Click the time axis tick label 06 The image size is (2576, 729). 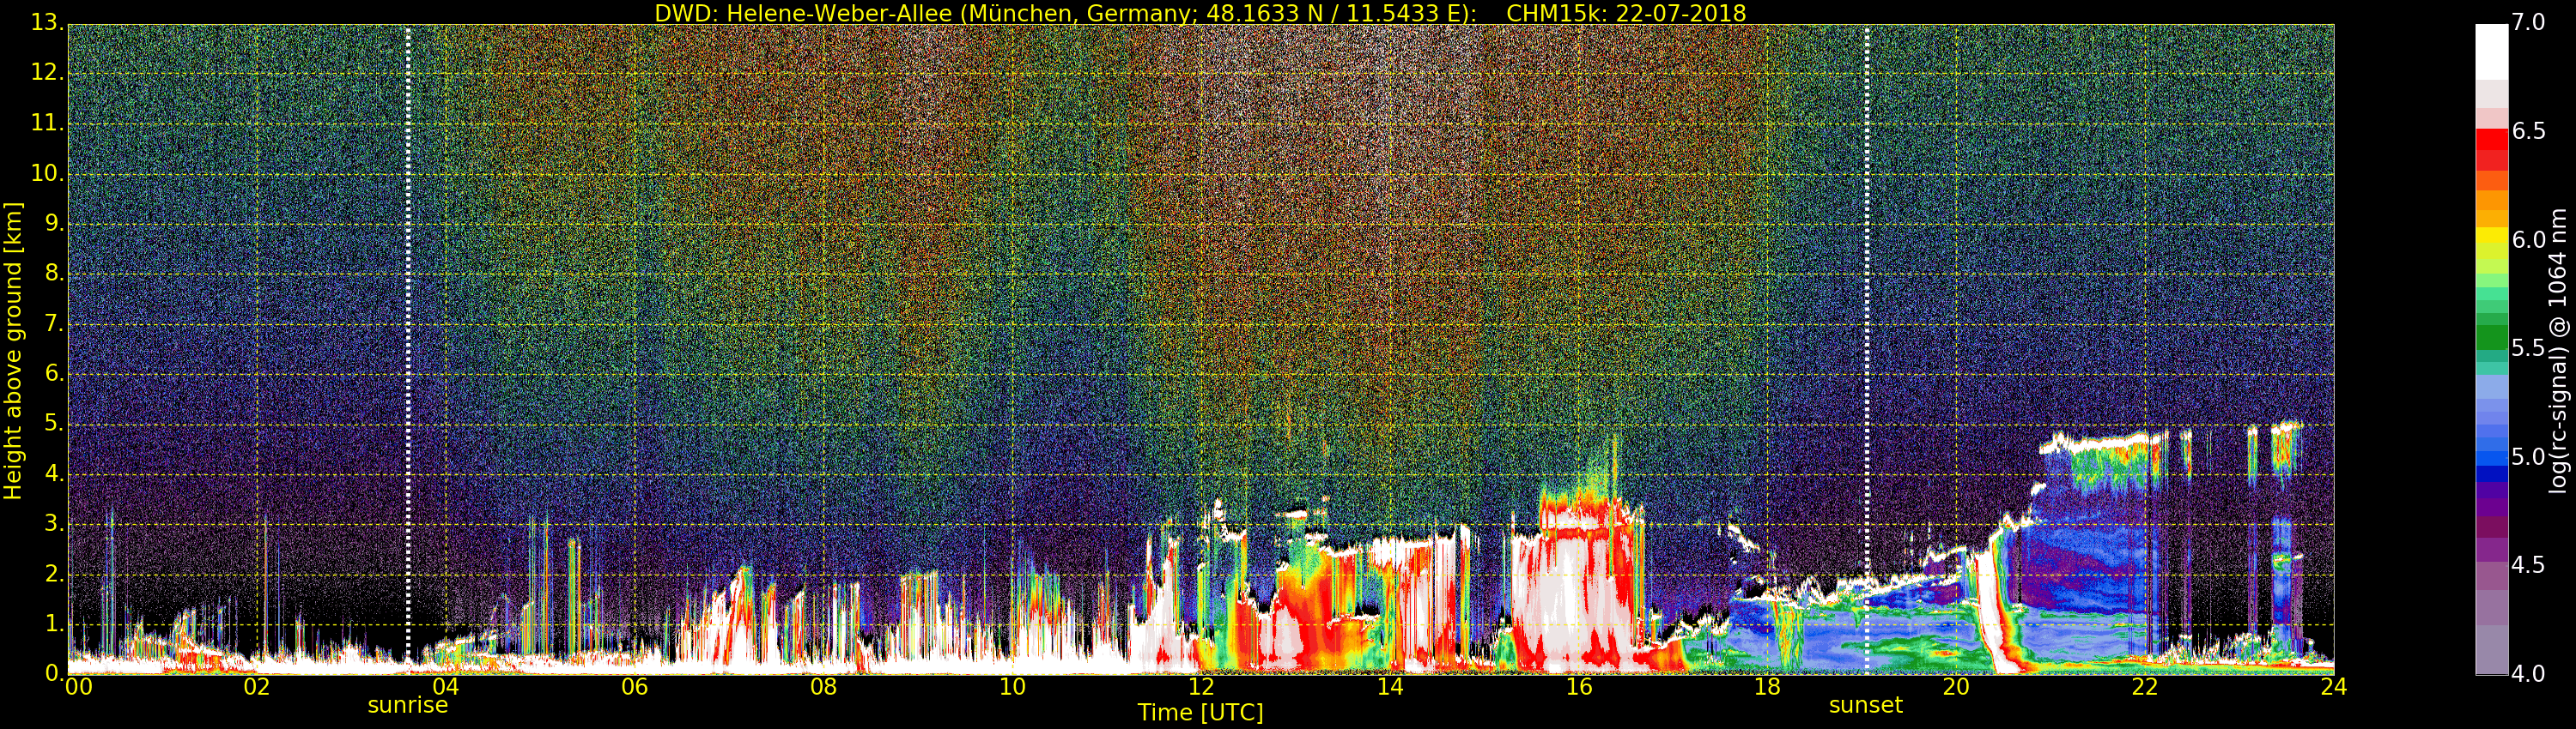tap(634, 687)
